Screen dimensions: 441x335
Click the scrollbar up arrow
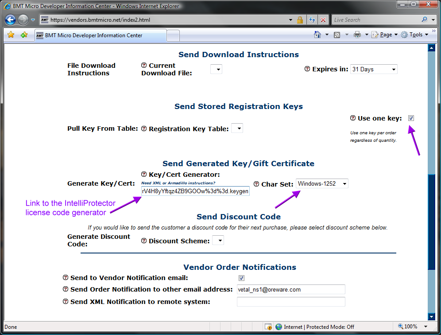431,48
